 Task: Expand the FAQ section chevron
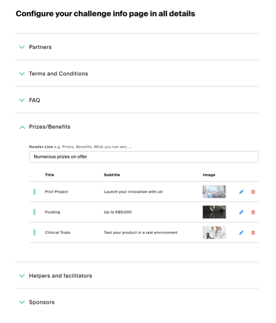[x=22, y=100]
